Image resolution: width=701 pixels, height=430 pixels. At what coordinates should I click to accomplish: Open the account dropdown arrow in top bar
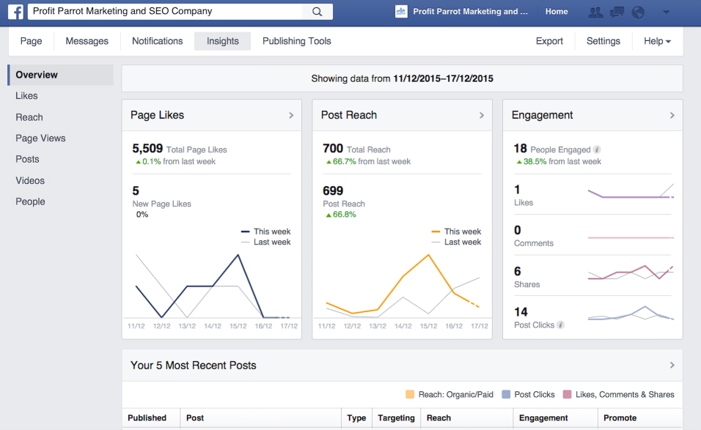[x=666, y=12]
